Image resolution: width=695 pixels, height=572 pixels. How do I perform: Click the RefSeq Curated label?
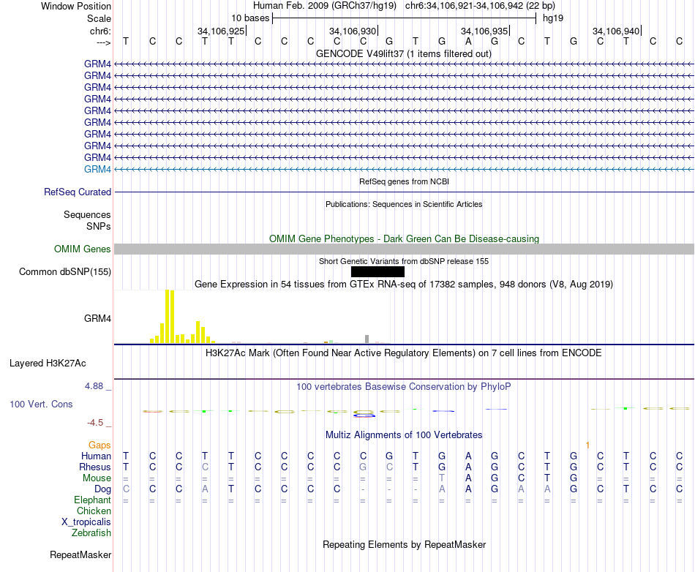tap(78, 192)
